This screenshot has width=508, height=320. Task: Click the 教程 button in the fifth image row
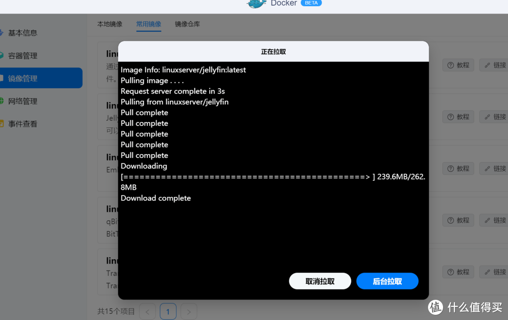tap(458, 272)
